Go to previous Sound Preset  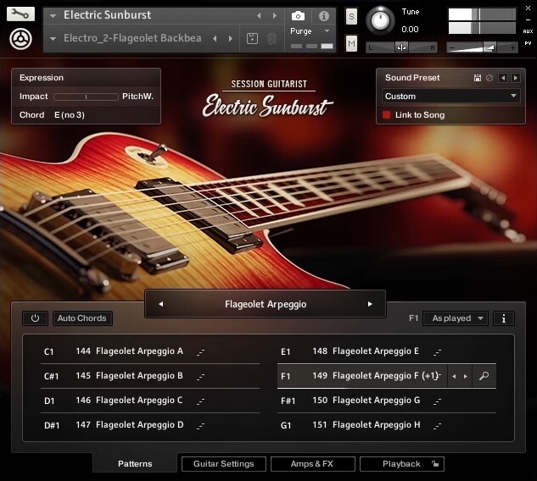coord(503,78)
